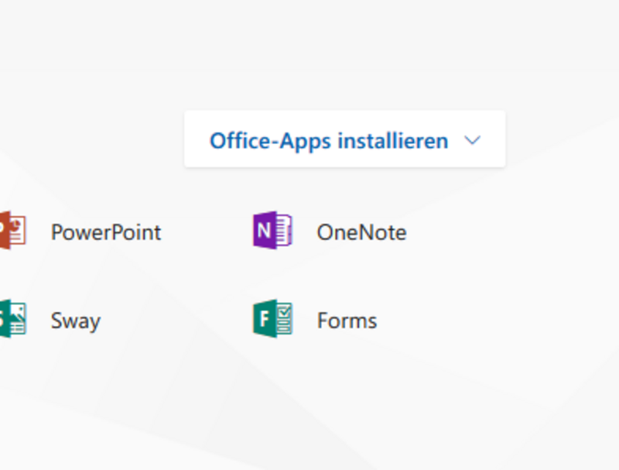
Task: Click the slide chart graphic of PowerPoint icon
Action: (17, 230)
